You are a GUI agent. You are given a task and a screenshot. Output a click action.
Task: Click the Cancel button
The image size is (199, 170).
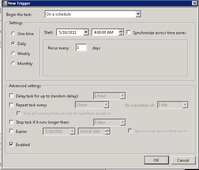click(183, 160)
